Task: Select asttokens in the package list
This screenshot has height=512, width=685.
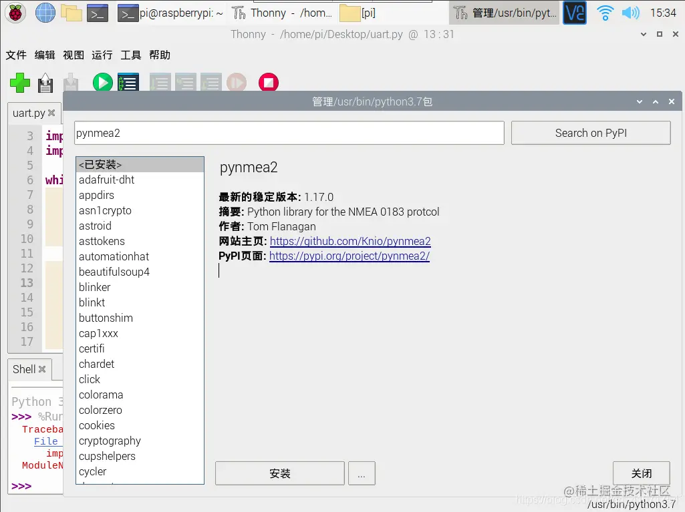Action: 140,241
